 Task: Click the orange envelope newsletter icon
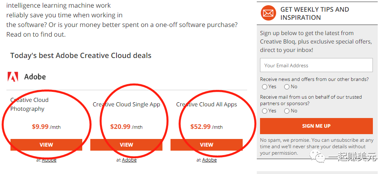[268, 13]
